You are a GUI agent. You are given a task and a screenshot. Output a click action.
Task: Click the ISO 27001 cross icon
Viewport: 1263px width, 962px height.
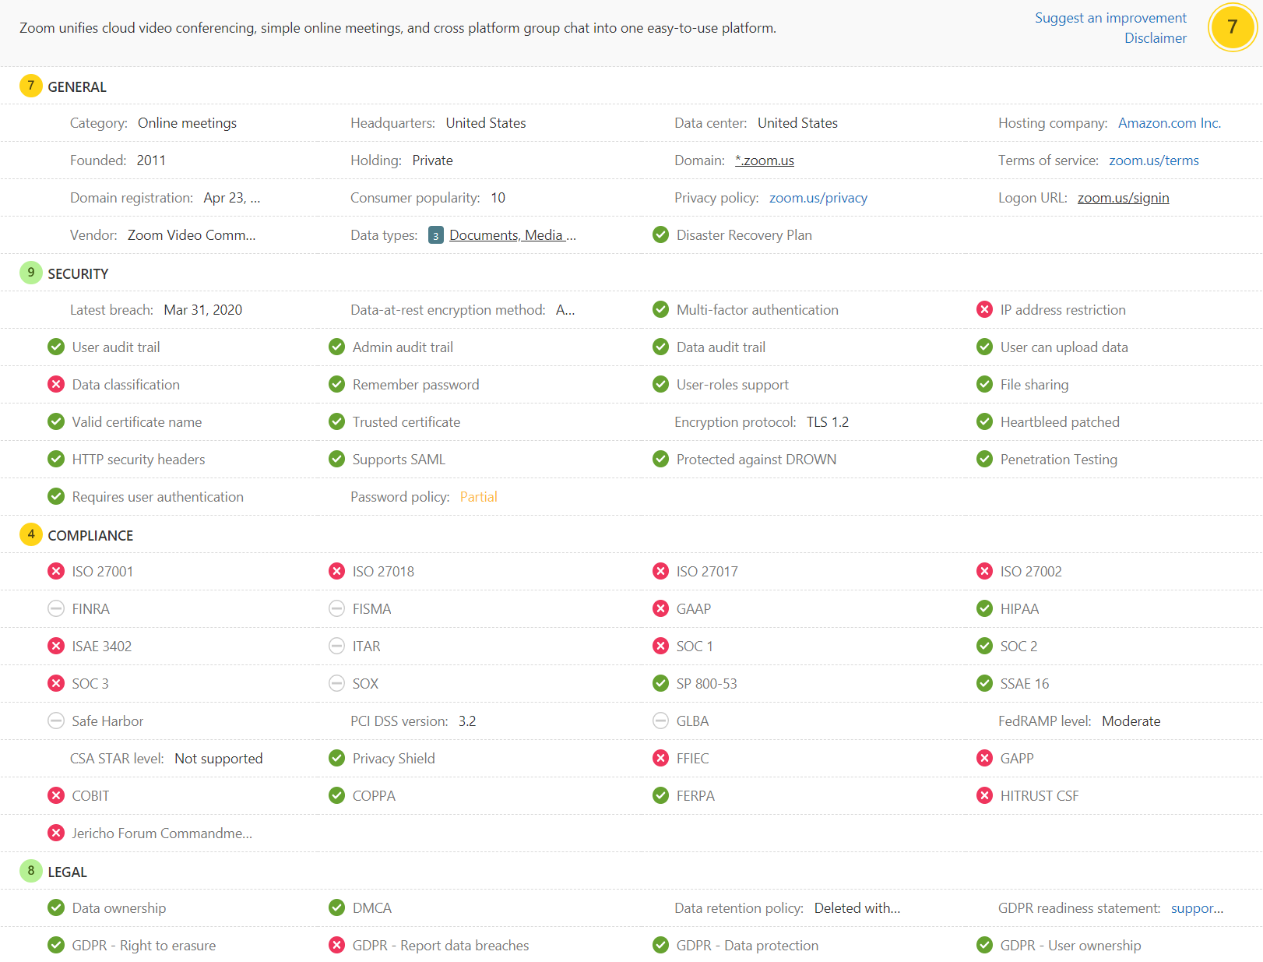[56, 571]
